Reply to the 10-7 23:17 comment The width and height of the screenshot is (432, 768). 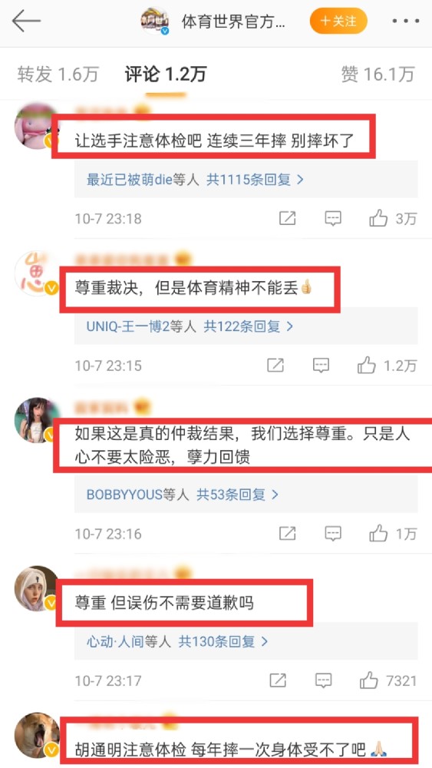pyautogui.click(x=324, y=680)
